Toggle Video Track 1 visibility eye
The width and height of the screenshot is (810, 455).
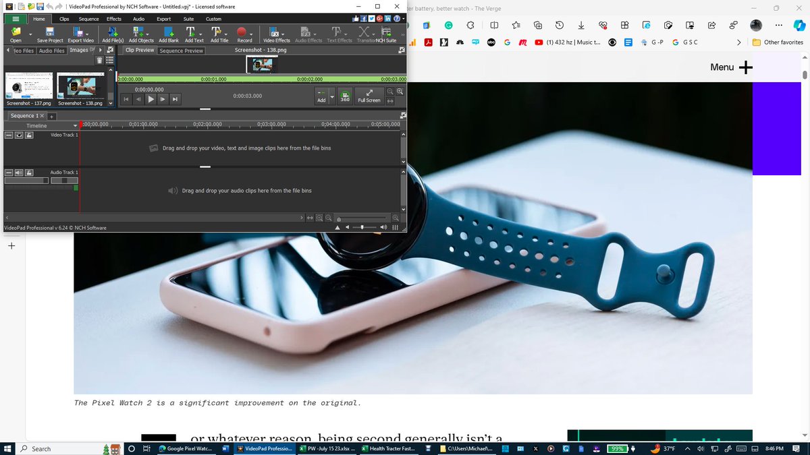(19, 135)
